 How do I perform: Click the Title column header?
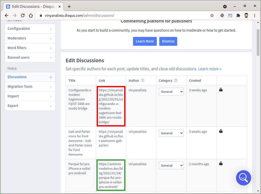(x=72, y=80)
